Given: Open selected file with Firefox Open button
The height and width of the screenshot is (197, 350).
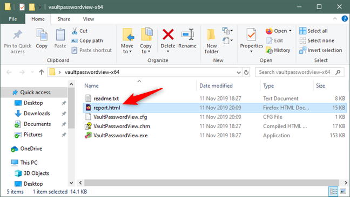Looking at the screenshot, I should tap(277, 31).
